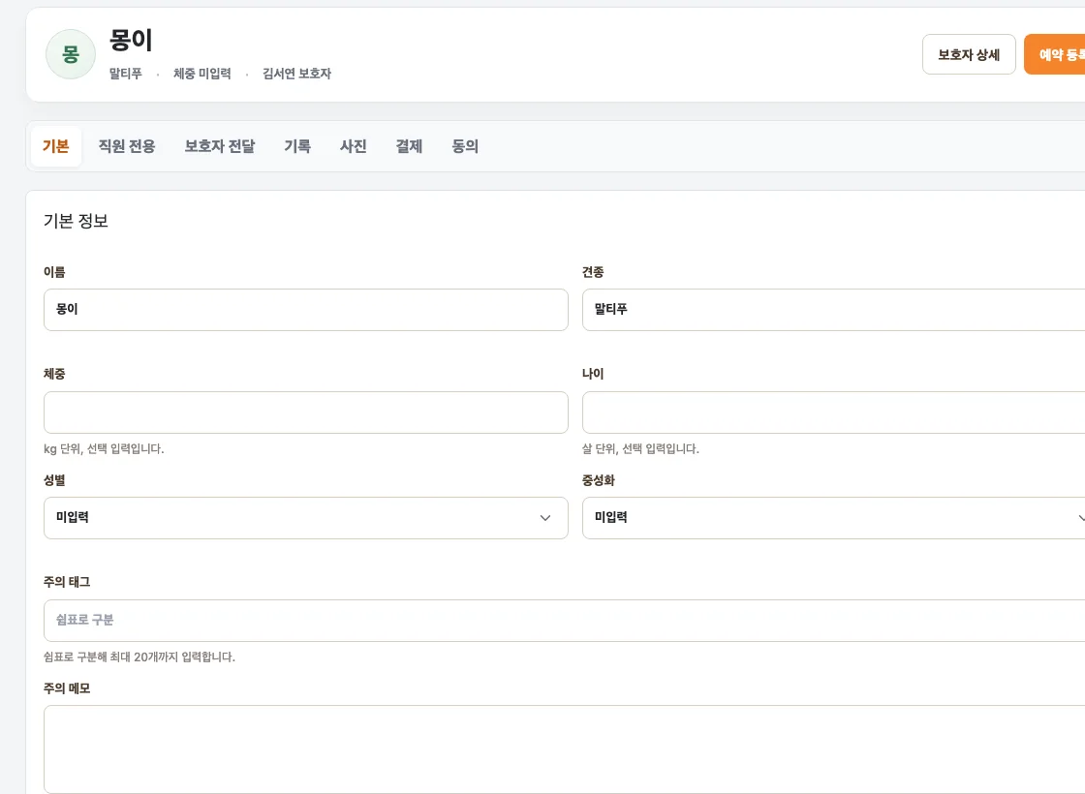Open the 중성화 dropdown
The height and width of the screenshot is (794, 1085).
[x=833, y=517]
